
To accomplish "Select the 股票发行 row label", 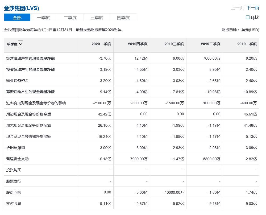I will pyautogui.click(x=14, y=181).
